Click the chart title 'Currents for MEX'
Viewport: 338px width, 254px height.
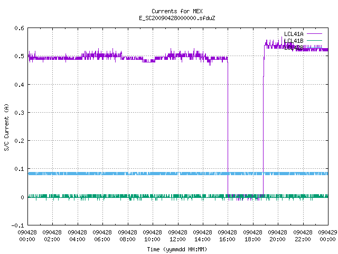pyautogui.click(x=177, y=11)
